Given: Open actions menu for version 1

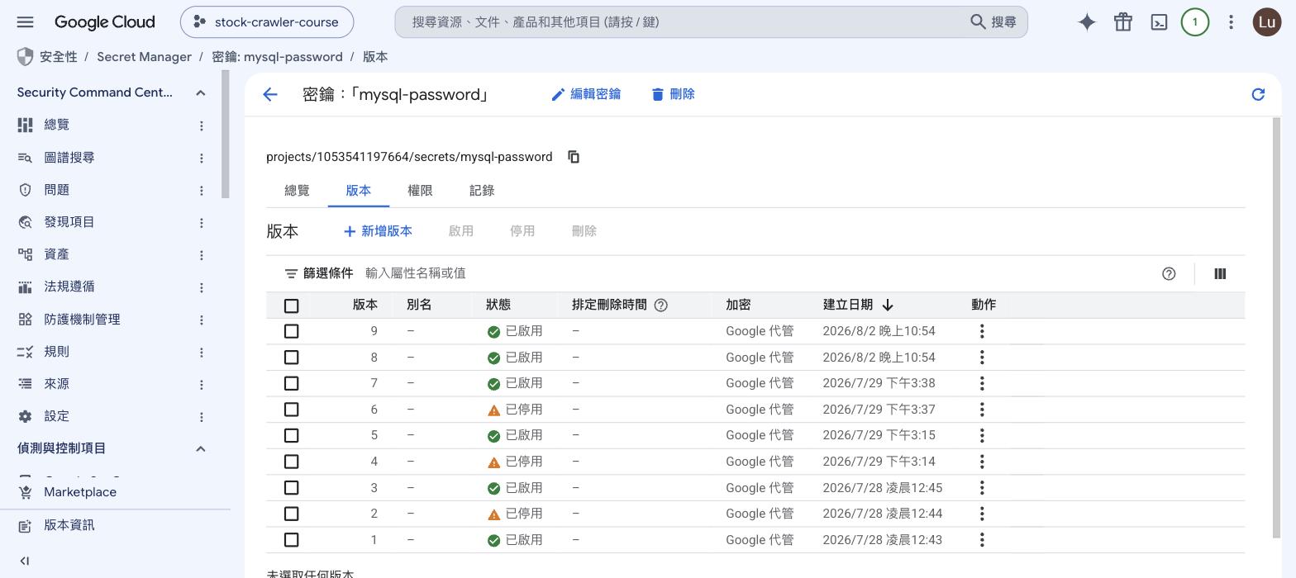Looking at the screenshot, I should tap(982, 540).
